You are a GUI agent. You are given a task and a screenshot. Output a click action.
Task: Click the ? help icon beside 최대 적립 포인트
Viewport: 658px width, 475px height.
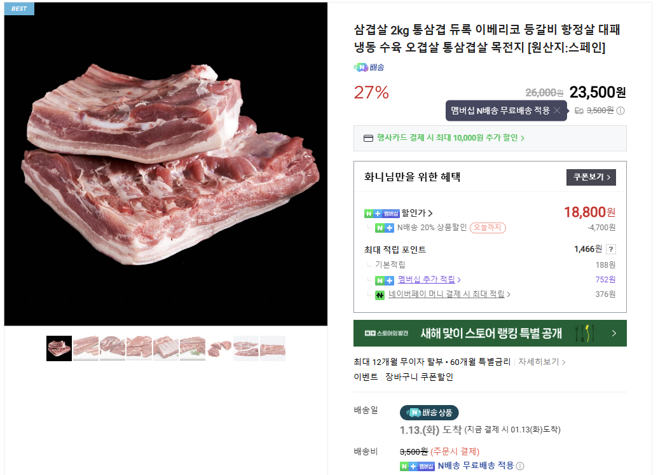point(612,250)
